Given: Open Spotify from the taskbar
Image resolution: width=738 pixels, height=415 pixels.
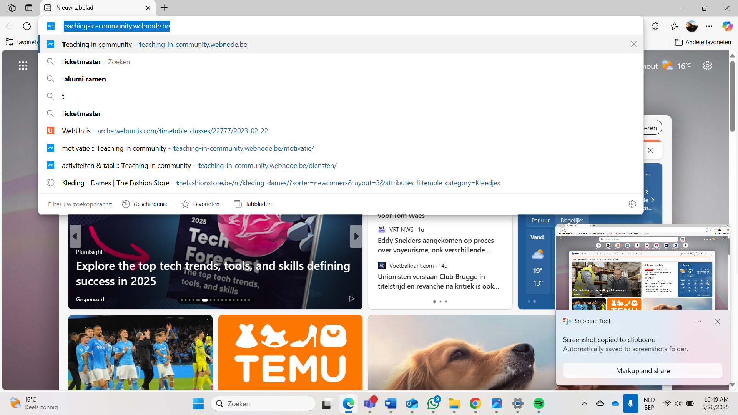Looking at the screenshot, I should 539,403.
